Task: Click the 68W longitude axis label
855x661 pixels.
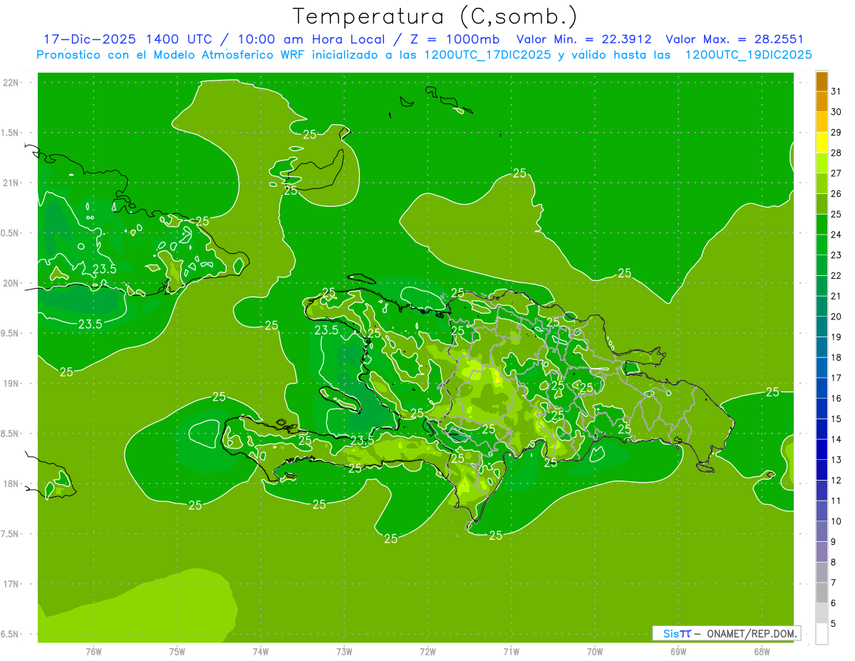Action: 762,651
